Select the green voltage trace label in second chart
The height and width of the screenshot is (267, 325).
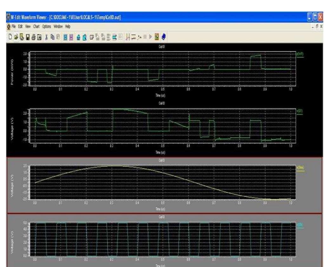pos(300,111)
